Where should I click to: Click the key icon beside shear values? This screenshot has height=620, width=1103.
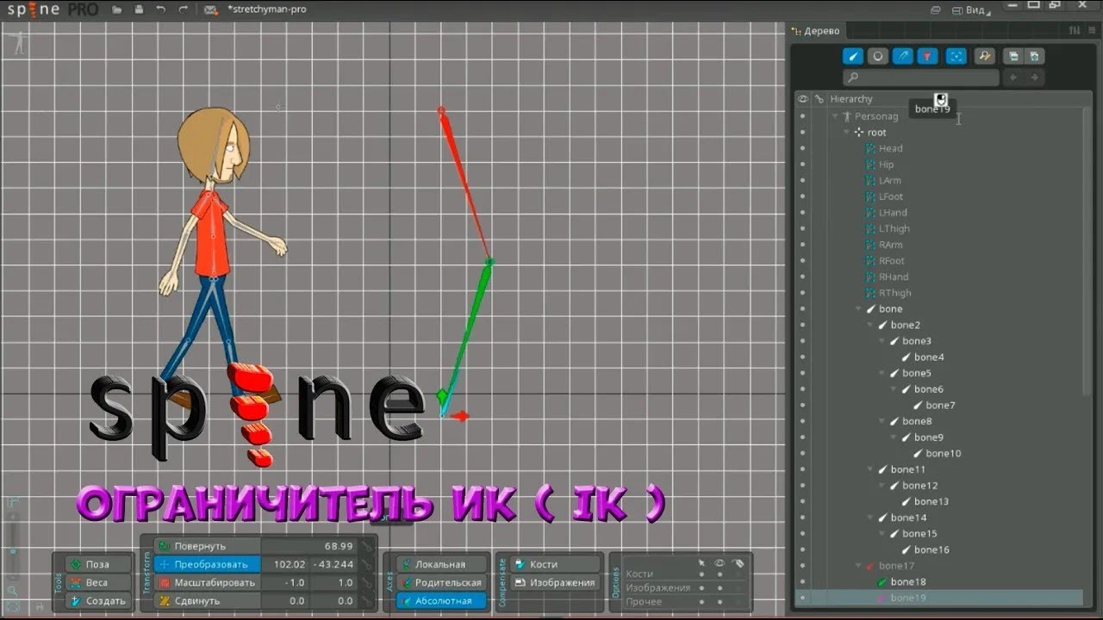coord(368,600)
